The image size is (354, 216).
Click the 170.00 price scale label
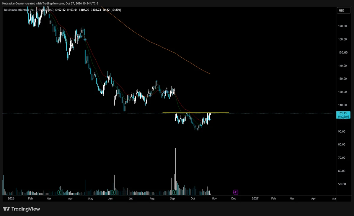click(x=342, y=26)
